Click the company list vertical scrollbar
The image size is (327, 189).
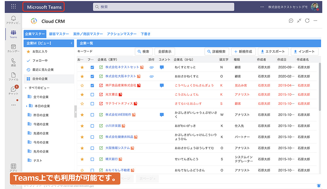coord(320,86)
